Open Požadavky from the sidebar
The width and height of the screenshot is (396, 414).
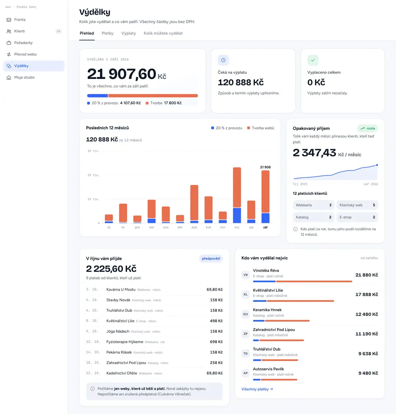(x=34, y=43)
